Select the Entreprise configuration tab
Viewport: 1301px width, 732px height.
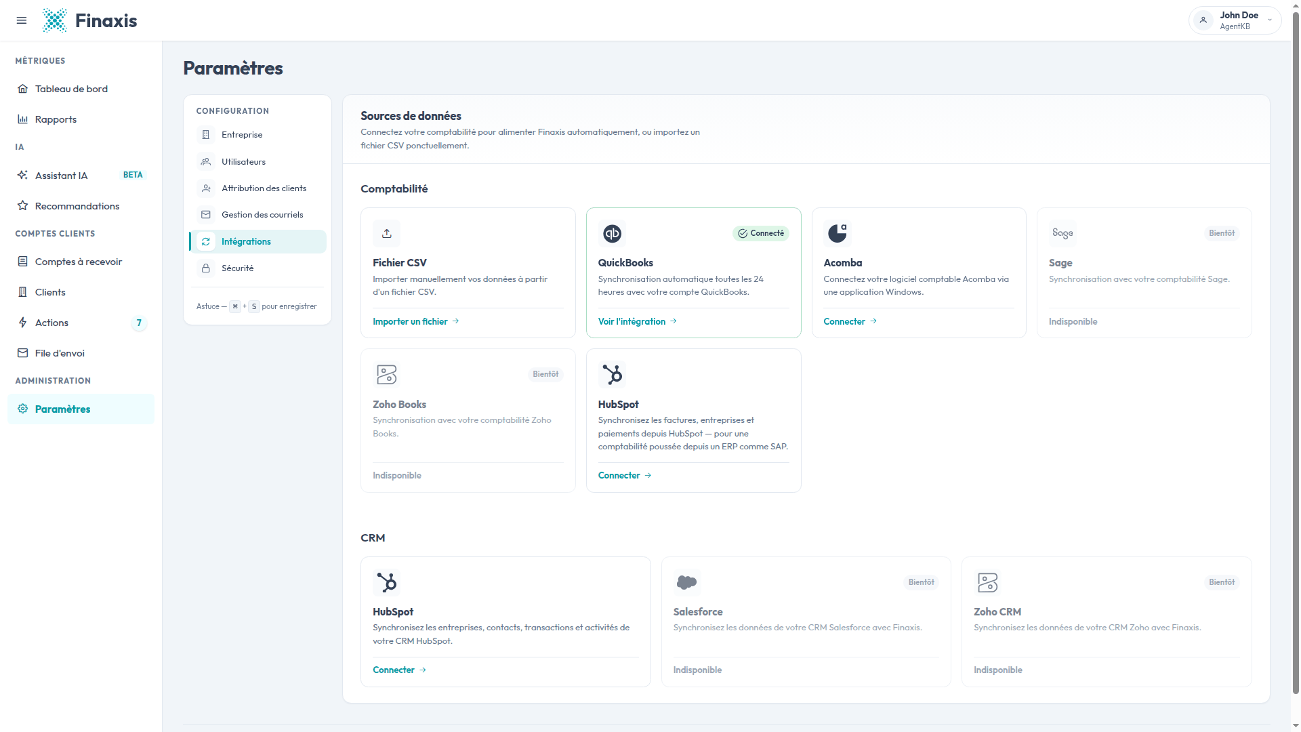tap(257, 135)
